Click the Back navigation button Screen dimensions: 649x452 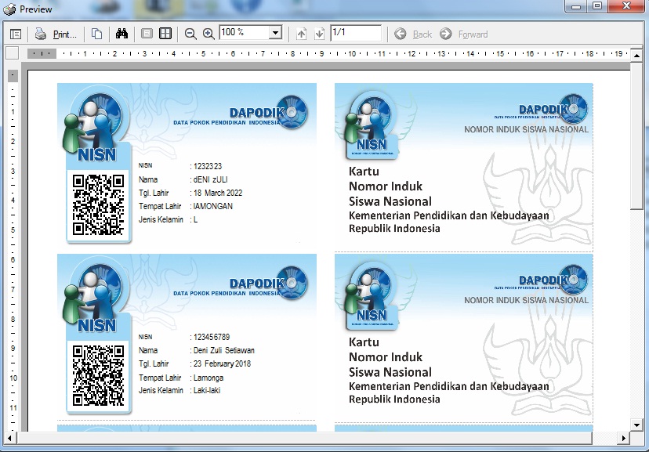[x=413, y=34]
